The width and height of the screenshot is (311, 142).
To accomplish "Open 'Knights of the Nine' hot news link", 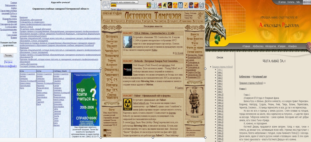I will tap(194, 73).
